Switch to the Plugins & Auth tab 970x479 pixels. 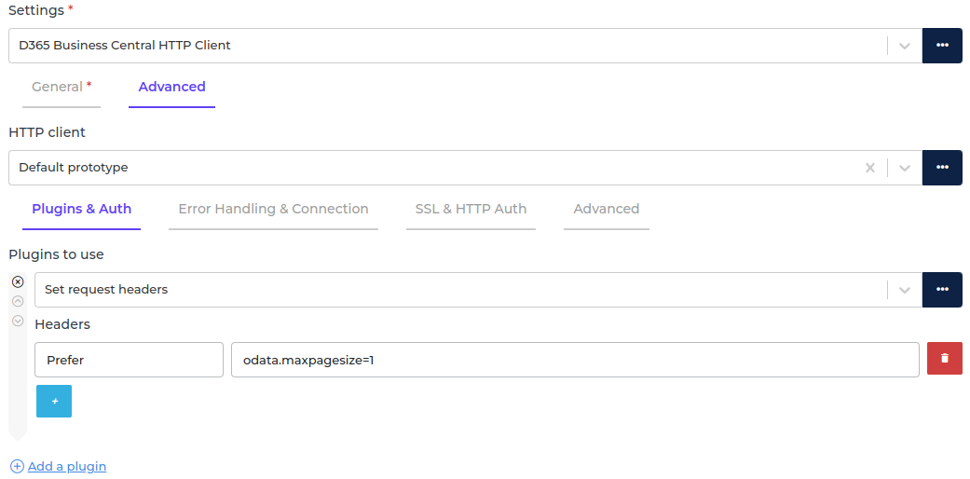[x=81, y=209]
